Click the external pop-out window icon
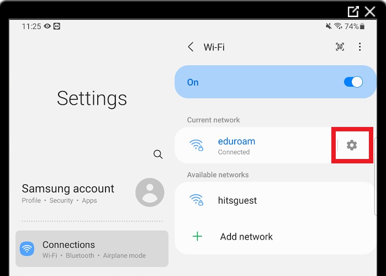This screenshot has width=386, height=276. click(x=353, y=11)
